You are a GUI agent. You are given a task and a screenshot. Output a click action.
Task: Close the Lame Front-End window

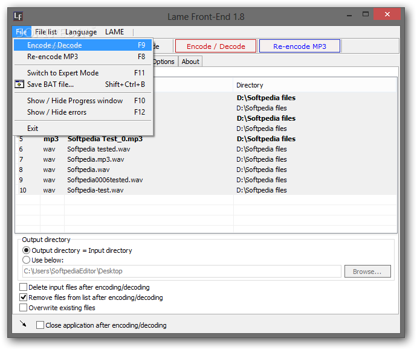coord(387,14)
